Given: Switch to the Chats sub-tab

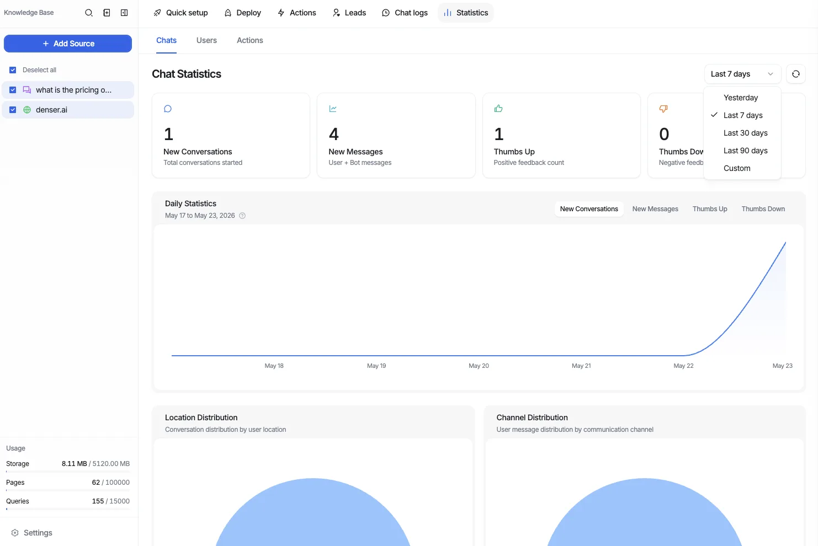Looking at the screenshot, I should (166, 40).
